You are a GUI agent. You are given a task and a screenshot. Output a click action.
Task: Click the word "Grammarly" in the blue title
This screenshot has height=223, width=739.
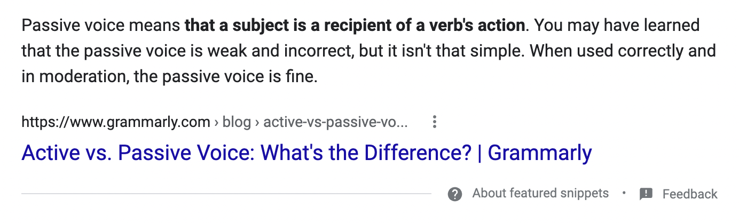click(539, 153)
